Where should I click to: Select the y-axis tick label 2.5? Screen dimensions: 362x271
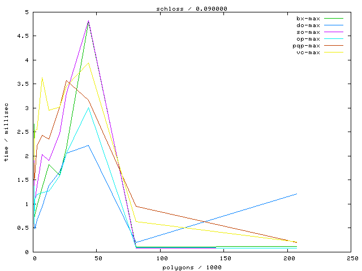pyautogui.click(x=24, y=132)
